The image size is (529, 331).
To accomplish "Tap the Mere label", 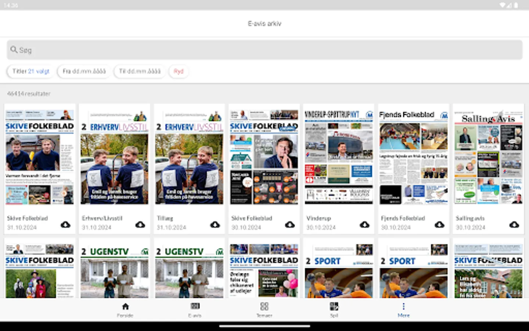I will [403, 315].
